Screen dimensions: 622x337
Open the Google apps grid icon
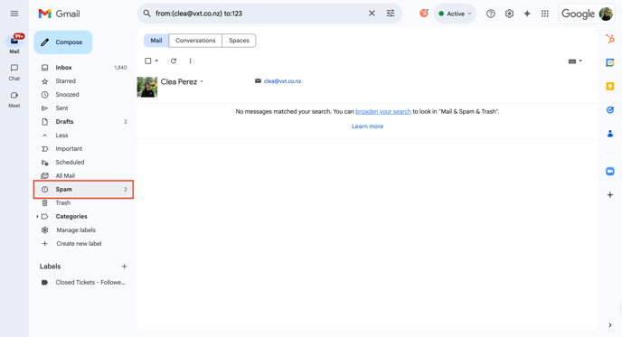click(545, 14)
